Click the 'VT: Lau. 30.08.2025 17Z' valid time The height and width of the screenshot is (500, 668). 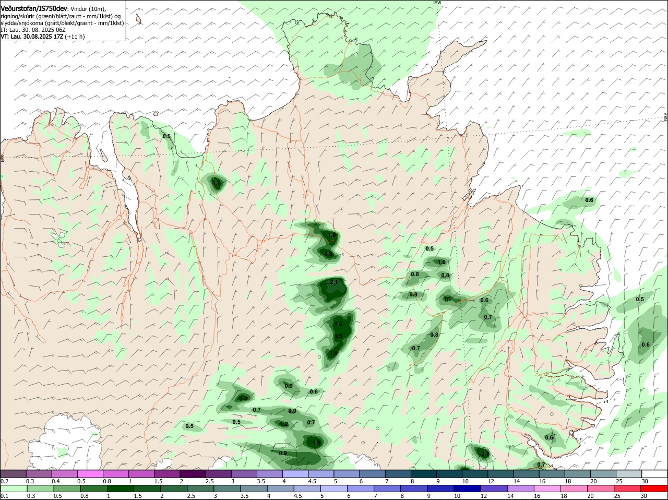(32, 37)
